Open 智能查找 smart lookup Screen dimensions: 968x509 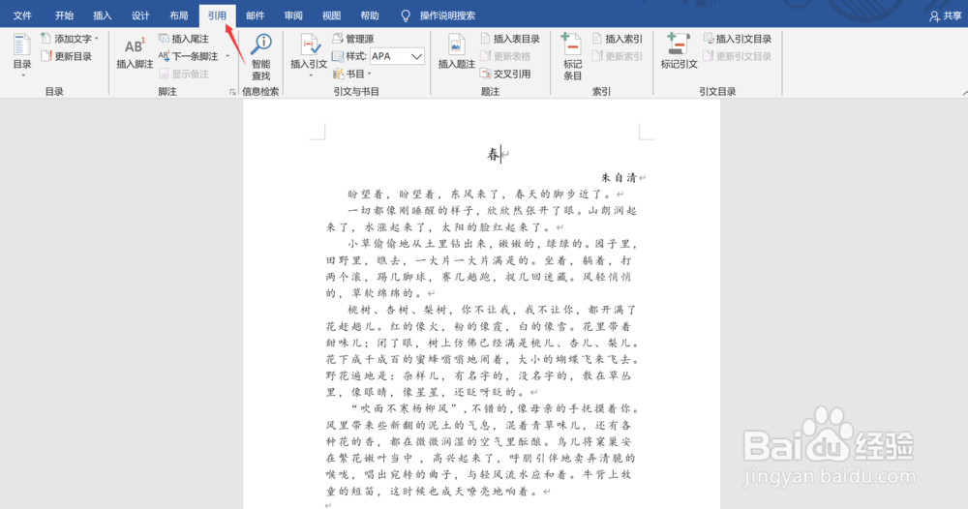coord(260,57)
